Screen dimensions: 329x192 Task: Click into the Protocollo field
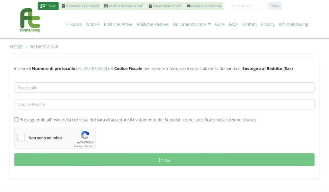(x=164, y=88)
